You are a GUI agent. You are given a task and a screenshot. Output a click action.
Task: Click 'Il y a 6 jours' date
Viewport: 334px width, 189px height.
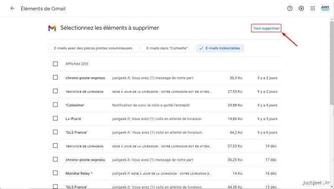(267, 132)
